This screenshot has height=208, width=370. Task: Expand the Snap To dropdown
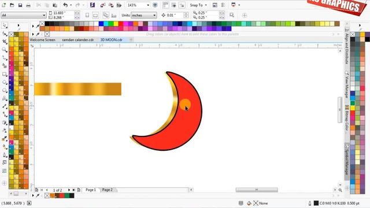(206, 5)
